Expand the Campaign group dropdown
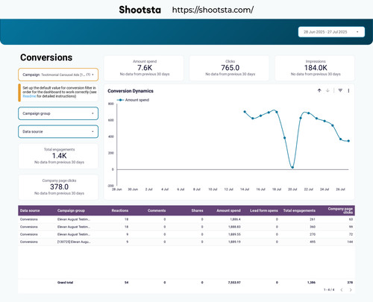 point(58,113)
